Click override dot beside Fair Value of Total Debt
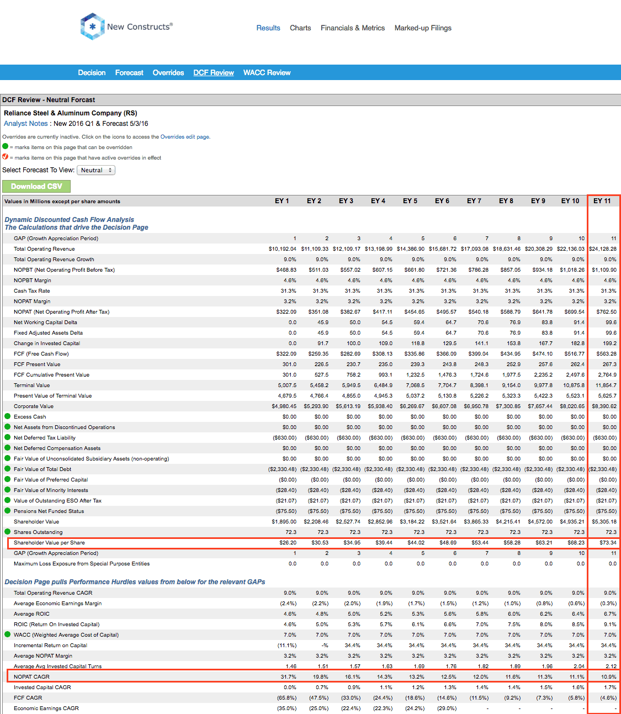Image resolution: width=621 pixels, height=714 pixels. point(7,469)
